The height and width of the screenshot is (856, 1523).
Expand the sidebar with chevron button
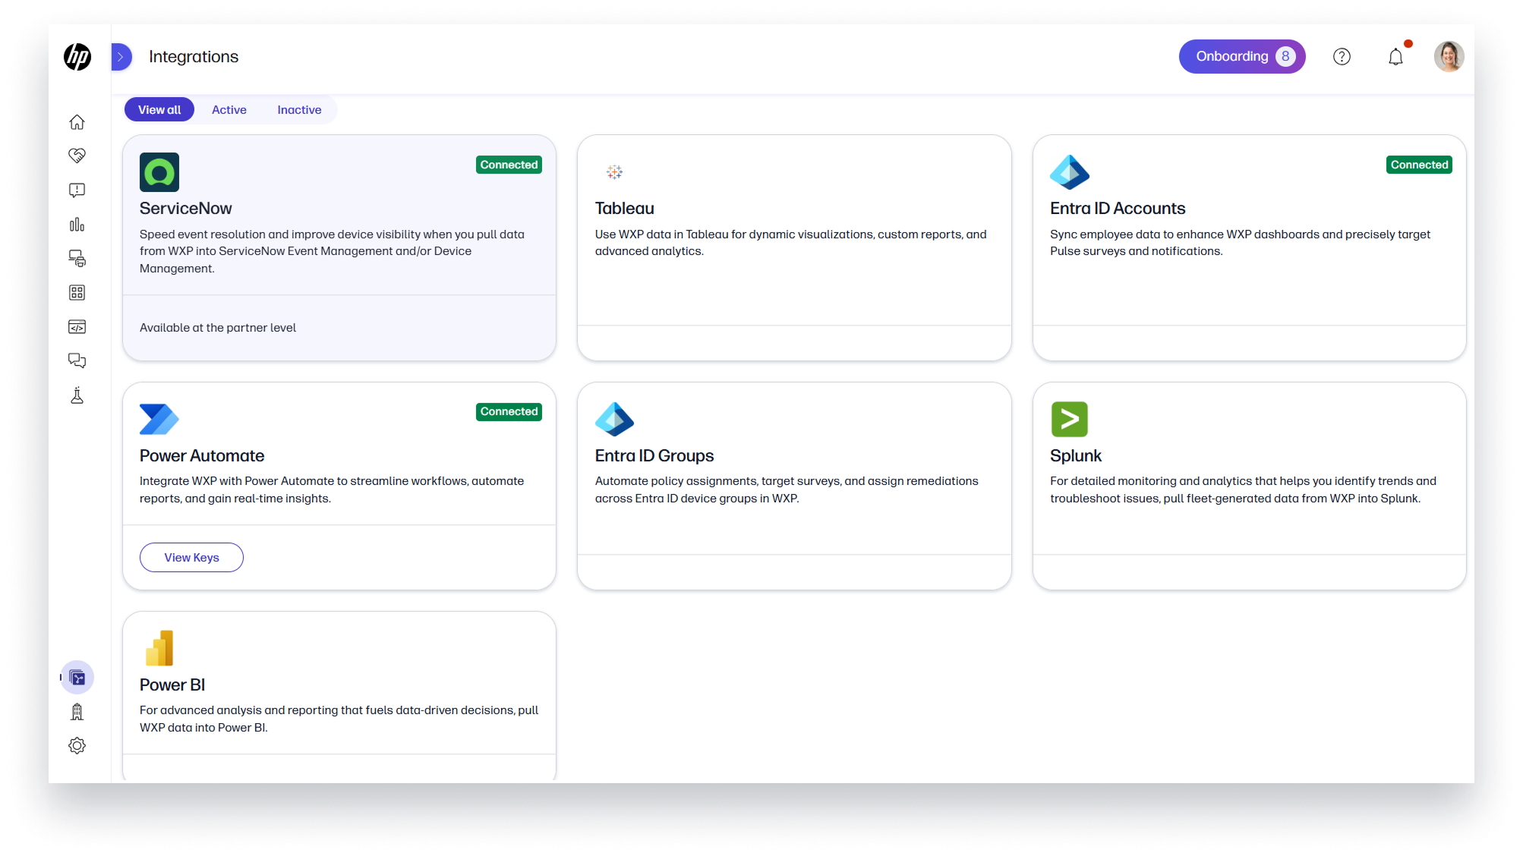point(121,57)
